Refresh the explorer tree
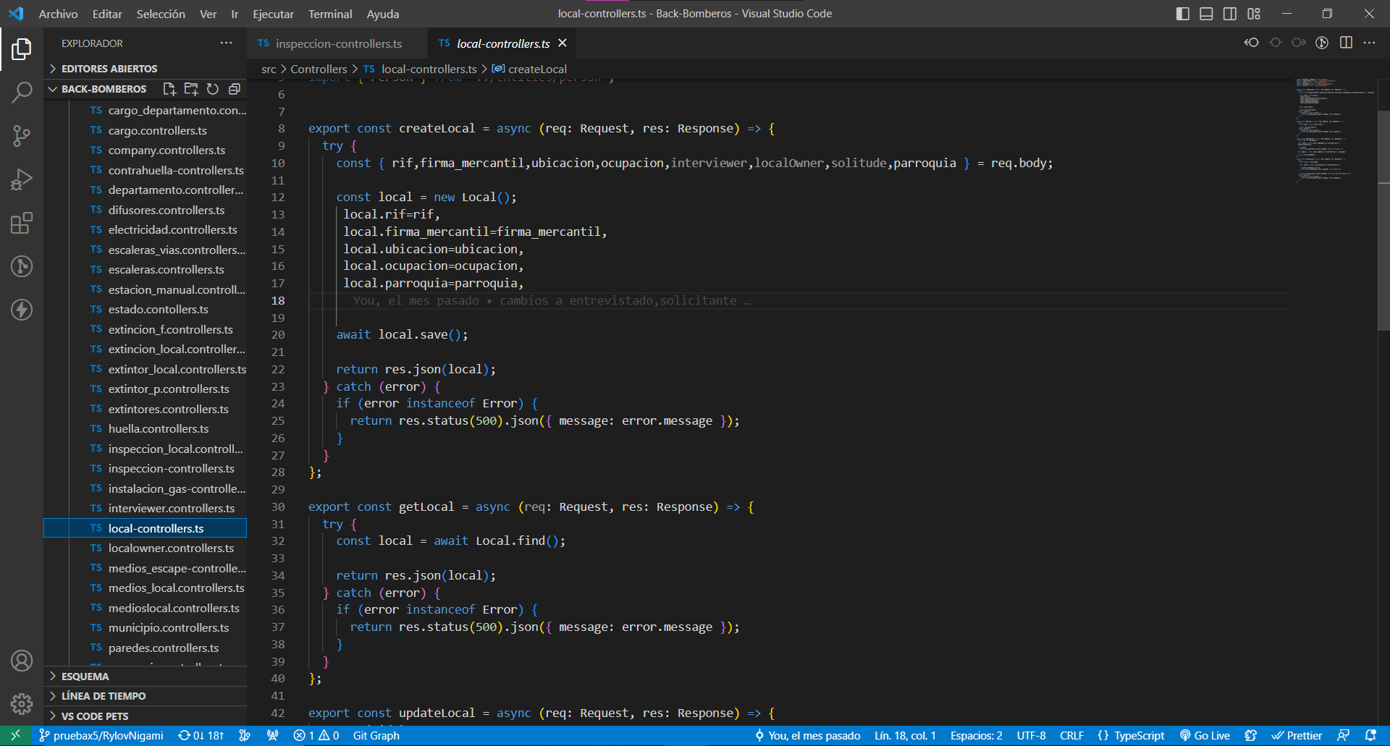Viewport: 1390px width, 746px height. [213, 89]
